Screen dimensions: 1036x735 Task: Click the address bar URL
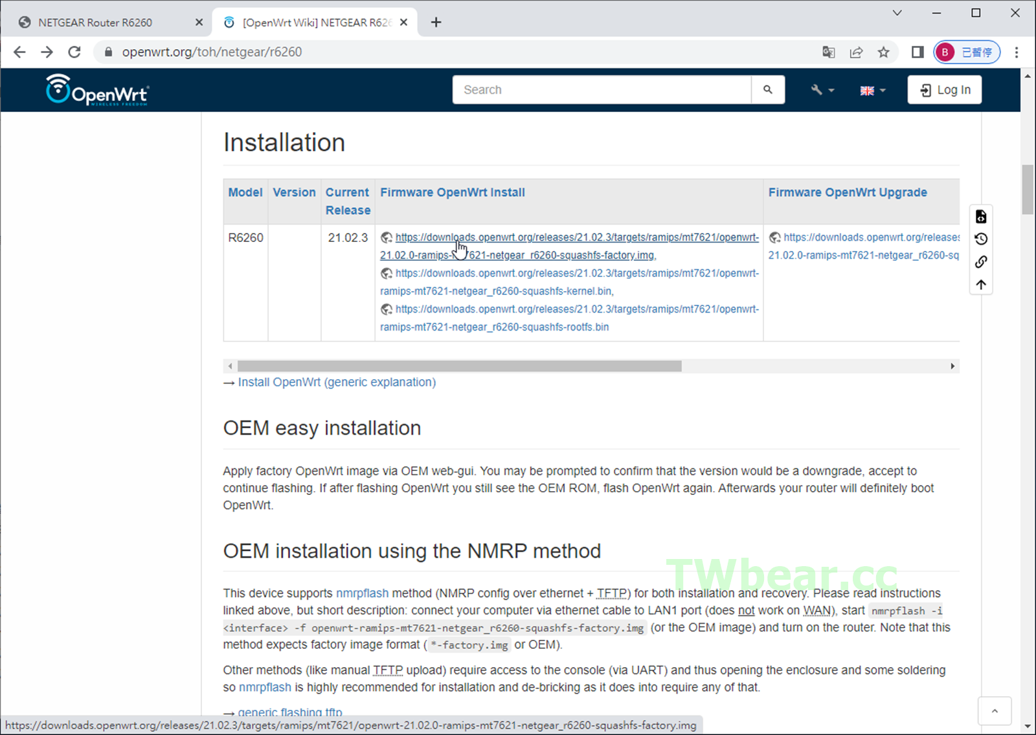click(x=212, y=52)
